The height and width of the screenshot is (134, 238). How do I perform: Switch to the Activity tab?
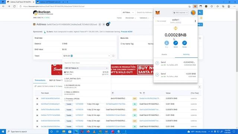tap(186, 54)
